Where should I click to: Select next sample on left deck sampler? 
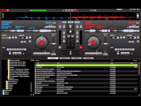click(25, 42)
